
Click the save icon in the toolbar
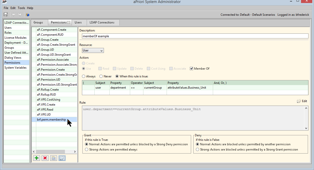click(6, 15)
